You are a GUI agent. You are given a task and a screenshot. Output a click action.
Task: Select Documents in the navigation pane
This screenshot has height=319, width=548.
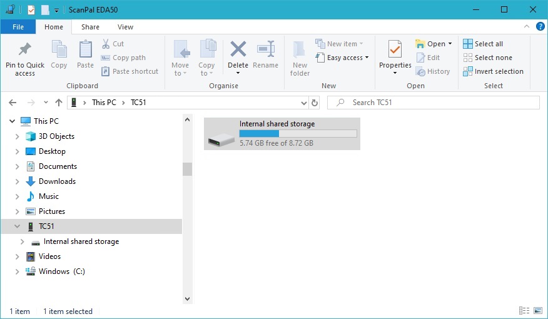coord(58,166)
